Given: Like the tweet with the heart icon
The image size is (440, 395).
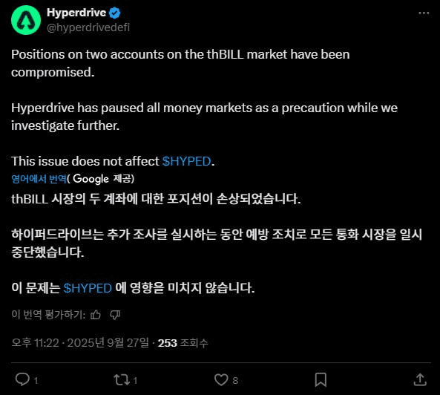Looking at the screenshot, I should click(221, 380).
